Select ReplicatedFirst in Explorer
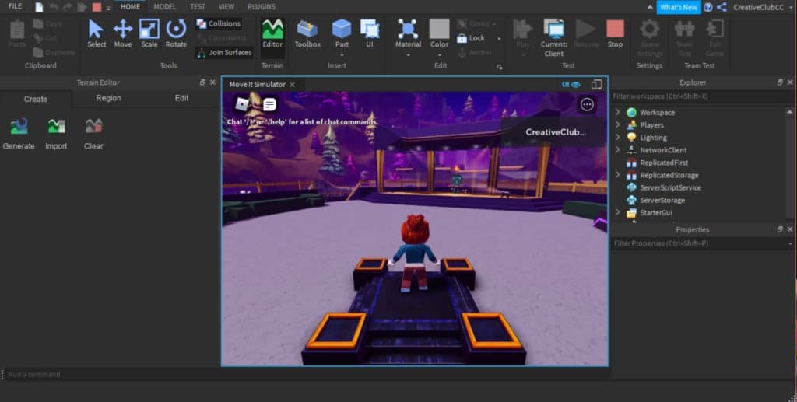The width and height of the screenshot is (797, 402). pos(664,163)
